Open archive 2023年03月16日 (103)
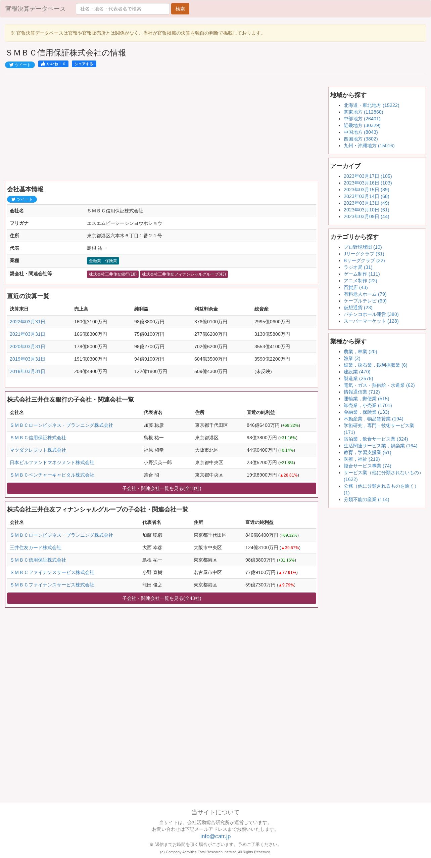The height and width of the screenshot is (858, 431). (368, 183)
